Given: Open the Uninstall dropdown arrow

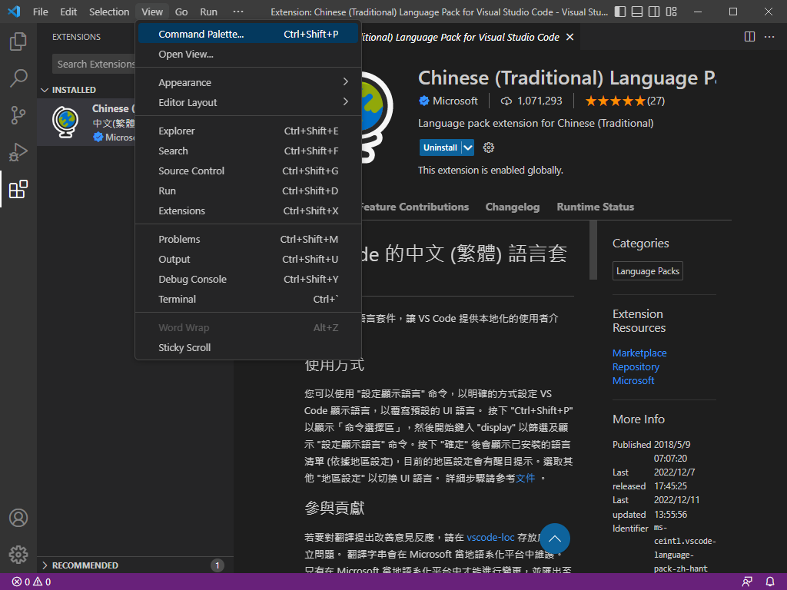Looking at the screenshot, I should [468, 147].
